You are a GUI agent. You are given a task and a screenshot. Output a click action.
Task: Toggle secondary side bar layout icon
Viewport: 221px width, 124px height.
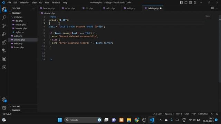coord(190,2)
